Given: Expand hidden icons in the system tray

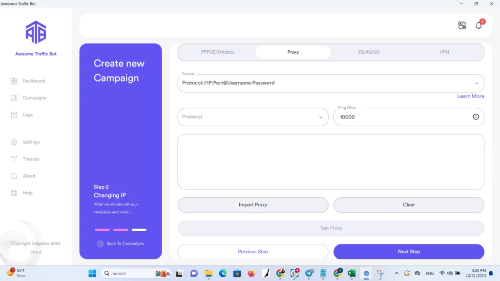Looking at the screenshot, I should [x=396, y=273].
